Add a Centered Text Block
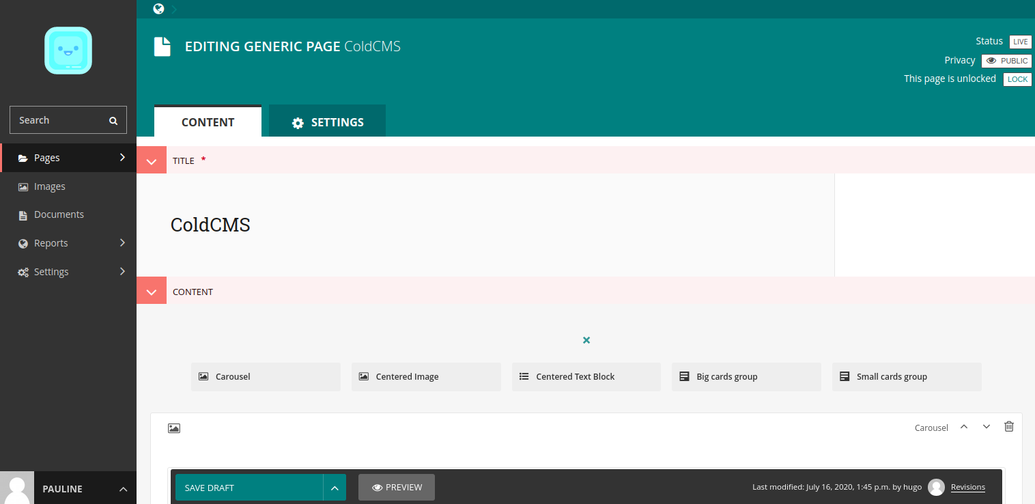Screen dimensions: 1035x504 pyautogui.click(x=586, y=376)
